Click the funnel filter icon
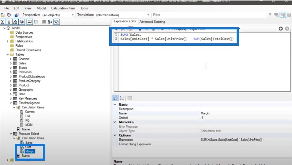Viewport: 292px width, 165px height. (270, 15)
